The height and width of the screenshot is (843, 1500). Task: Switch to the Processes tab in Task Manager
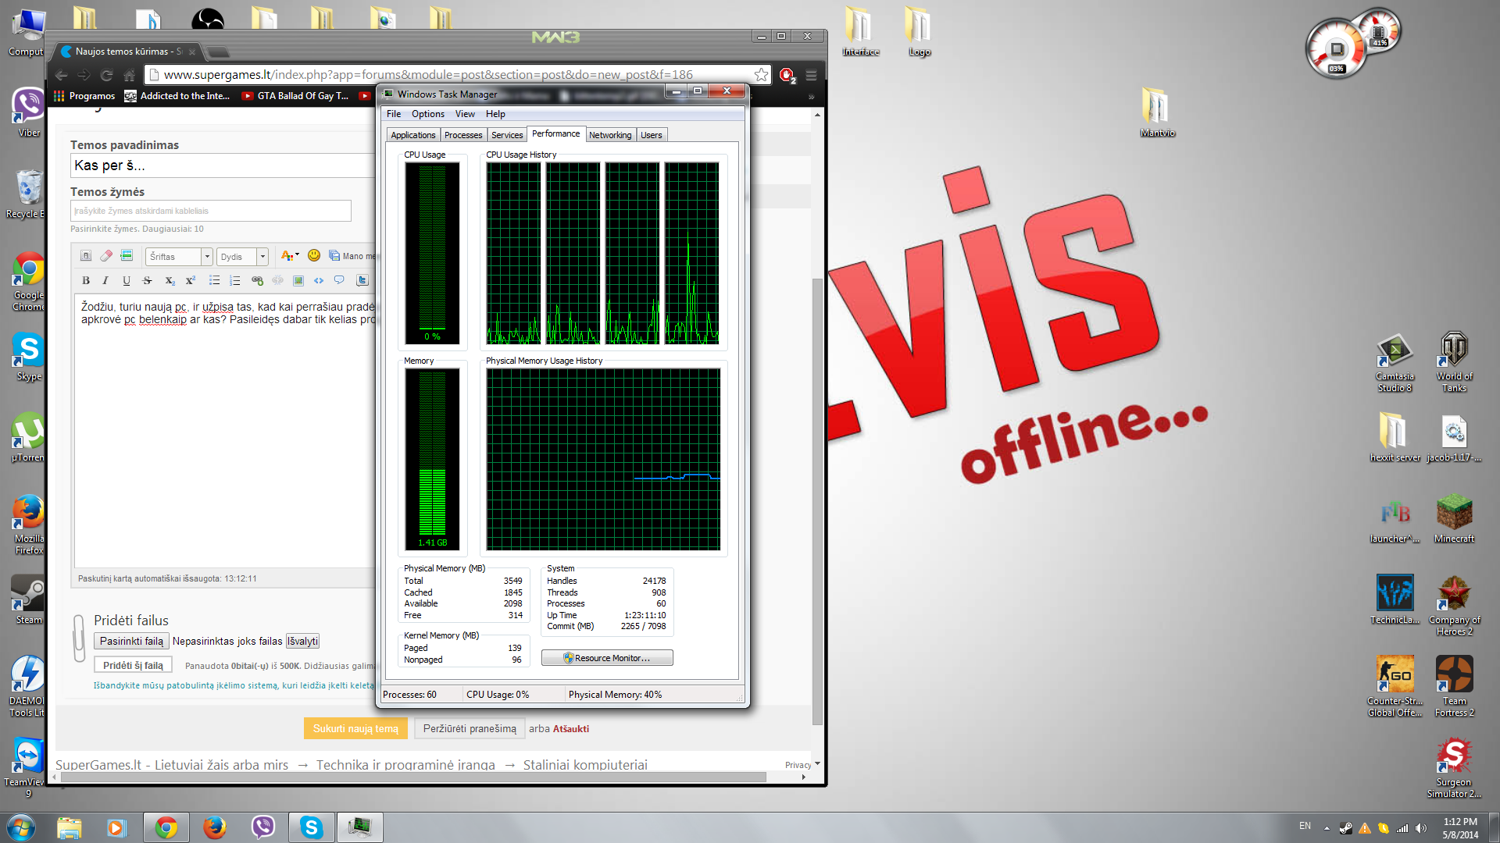[x=463, y=135]
